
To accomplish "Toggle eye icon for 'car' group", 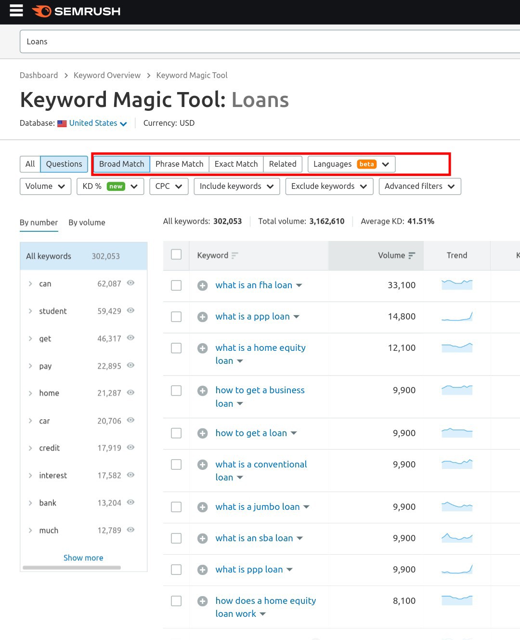I will coord(130,420).
